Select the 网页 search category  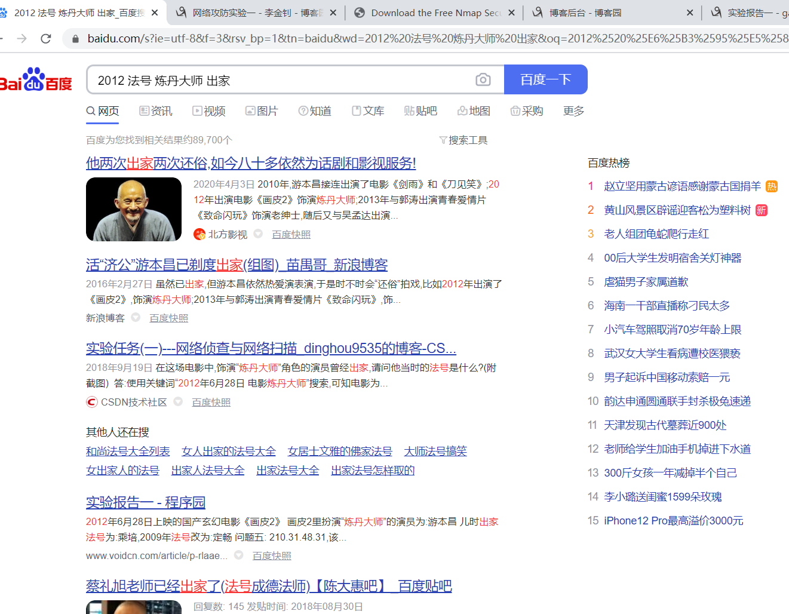pos(103,111)
